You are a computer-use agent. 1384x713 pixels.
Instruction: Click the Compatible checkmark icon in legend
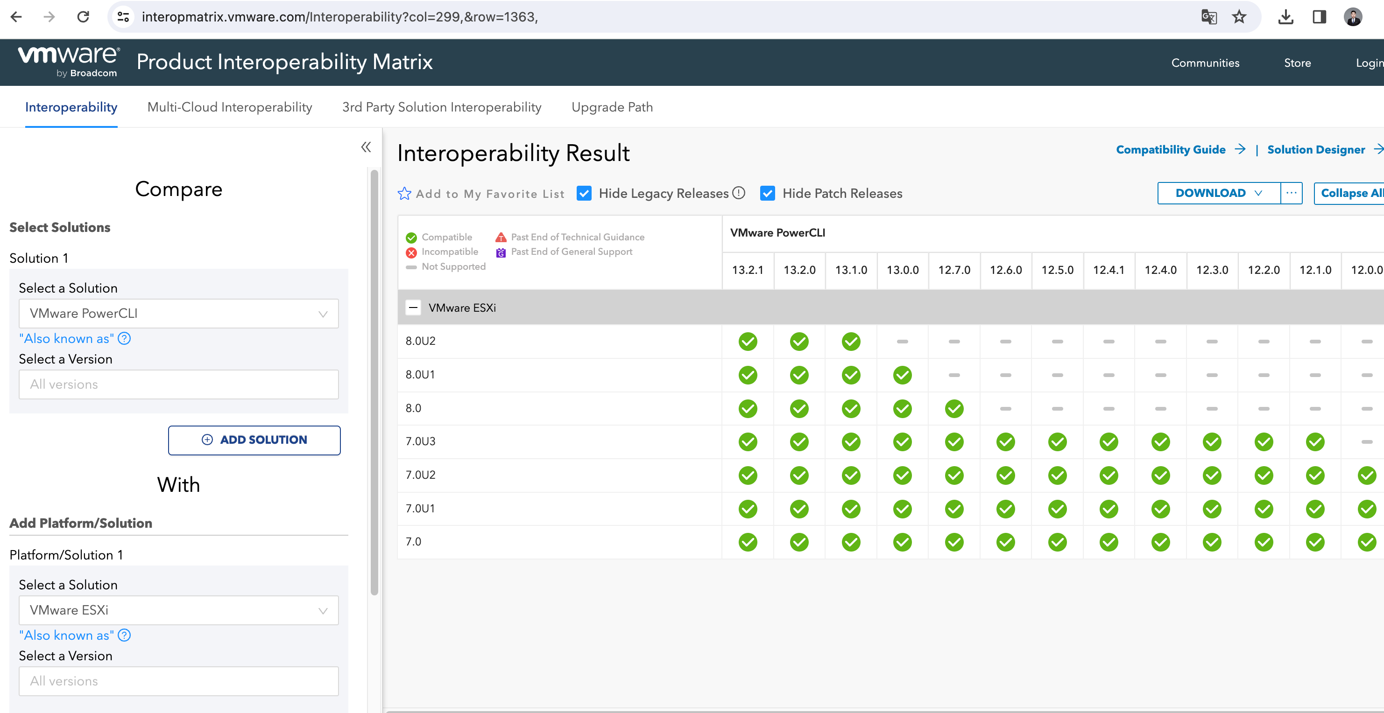(x=410, y=237)
